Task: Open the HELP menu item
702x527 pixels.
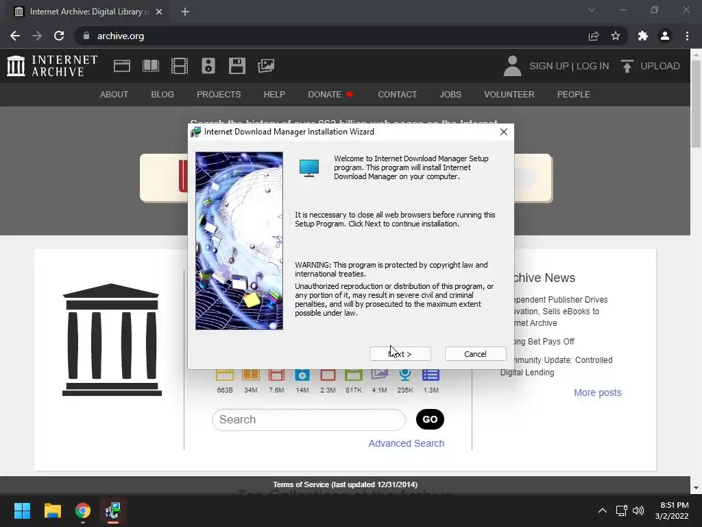Action: coord(274,95)
